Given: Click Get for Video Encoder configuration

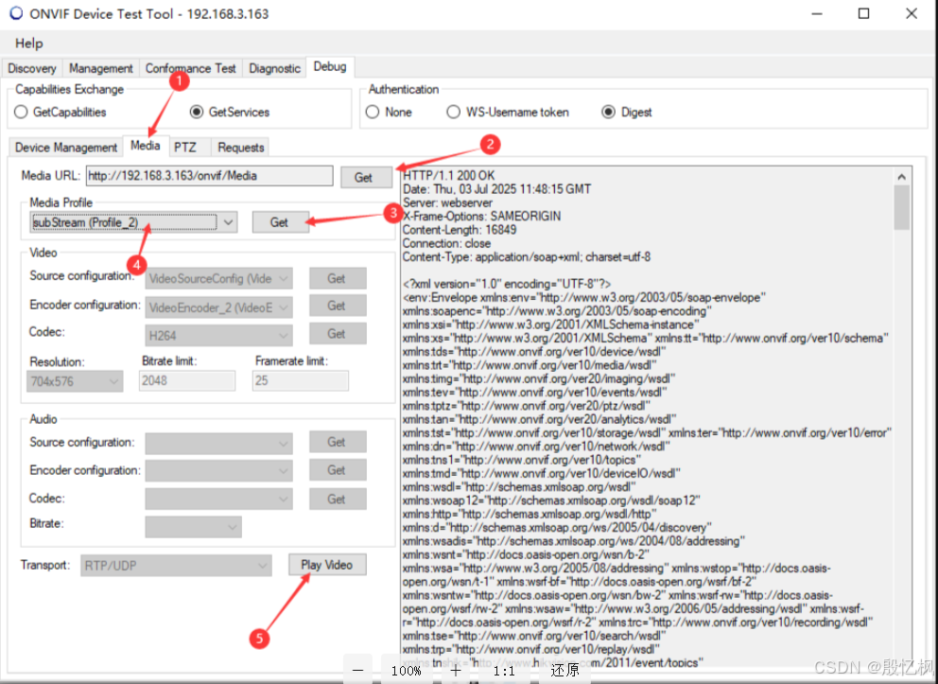Looking at the screenshot, I should [337, 306].
